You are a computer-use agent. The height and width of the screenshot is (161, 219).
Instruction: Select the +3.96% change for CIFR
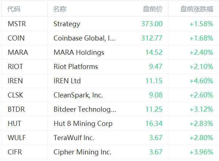201,152
